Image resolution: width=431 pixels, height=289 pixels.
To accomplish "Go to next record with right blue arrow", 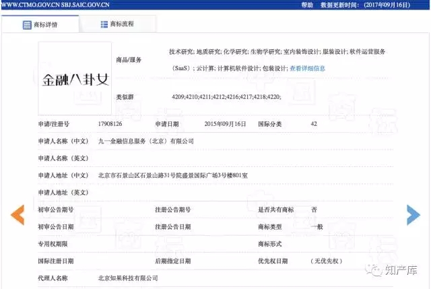I will [413, 214].
